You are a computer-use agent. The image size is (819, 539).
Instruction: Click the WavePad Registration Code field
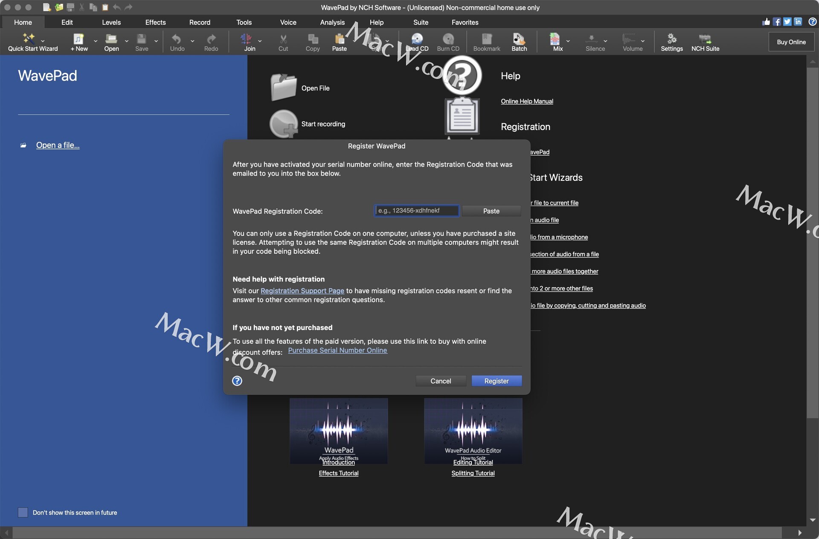click(417, 211)
